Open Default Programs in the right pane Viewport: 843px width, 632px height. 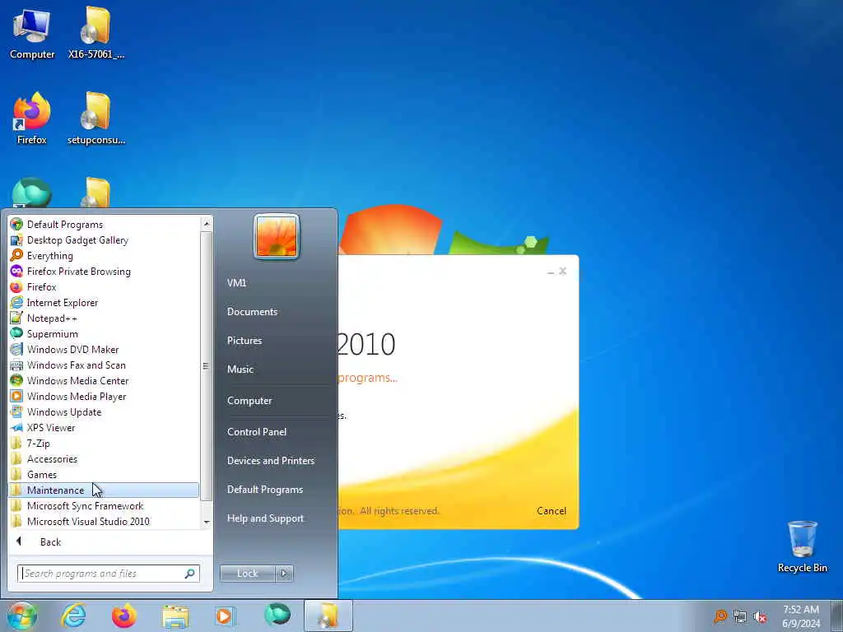(265, 490)
